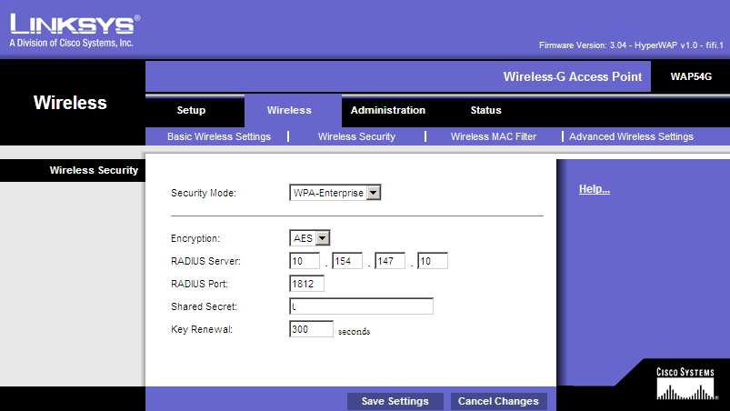Open the Setup tab
This screenshot has height=411, width=730.
point(191,110)
